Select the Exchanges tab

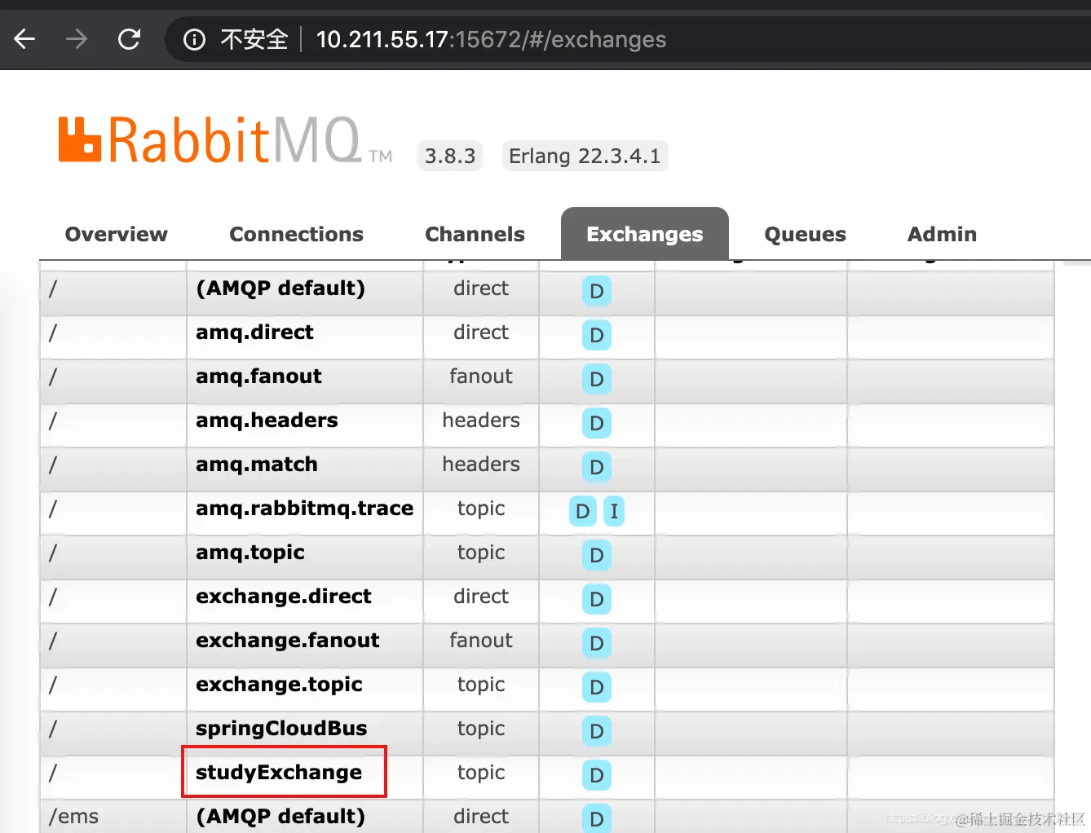(644, 234)
